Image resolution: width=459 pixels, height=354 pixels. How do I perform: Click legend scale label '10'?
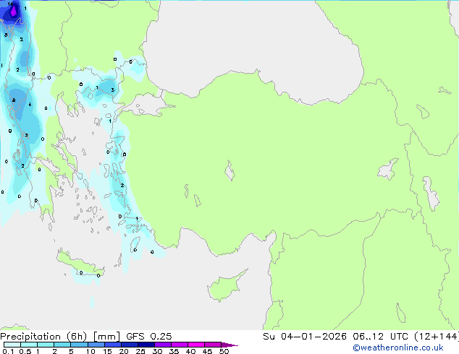(90, 351)
